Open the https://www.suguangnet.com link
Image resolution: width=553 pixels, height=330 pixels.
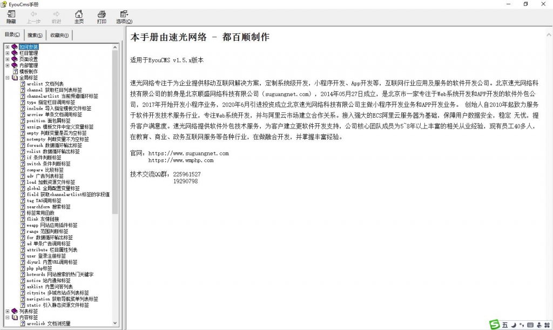pos(188,153)
